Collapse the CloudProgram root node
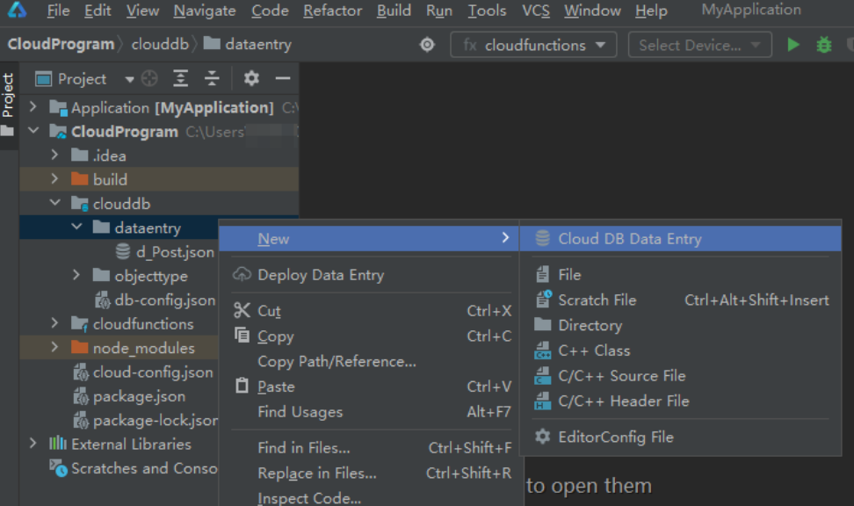Image resolution: width=854 pixels, height=506 pixels. [33, 130]
